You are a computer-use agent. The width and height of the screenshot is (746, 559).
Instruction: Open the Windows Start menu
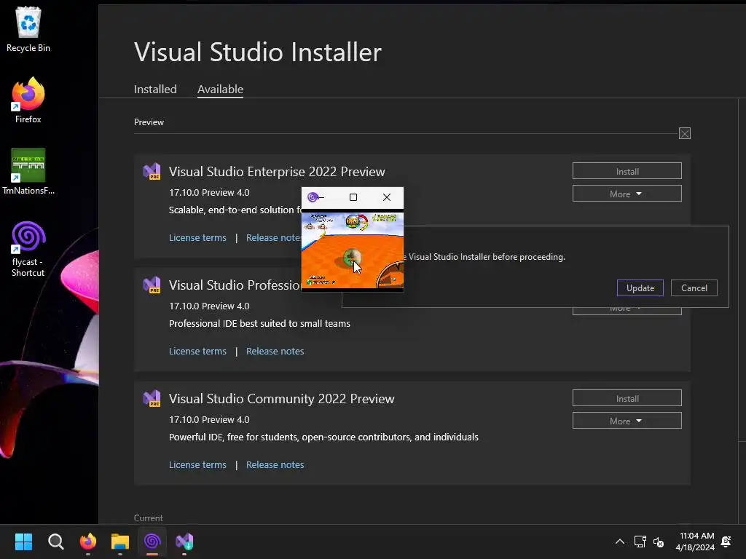point(23,542)
